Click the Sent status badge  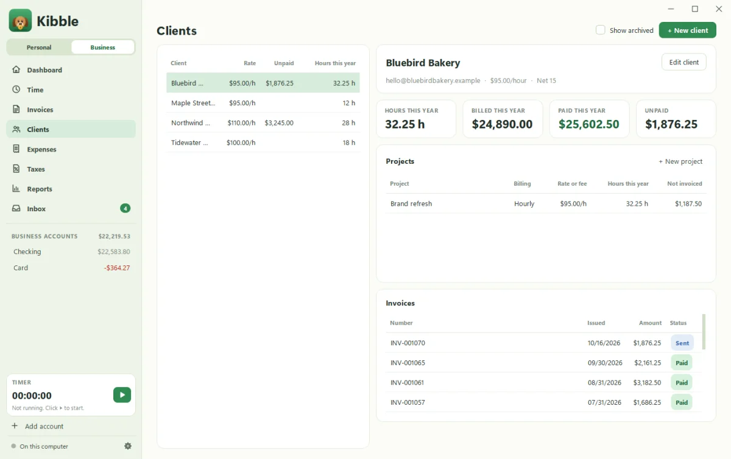pyautogui.click(x=682, y=343)
